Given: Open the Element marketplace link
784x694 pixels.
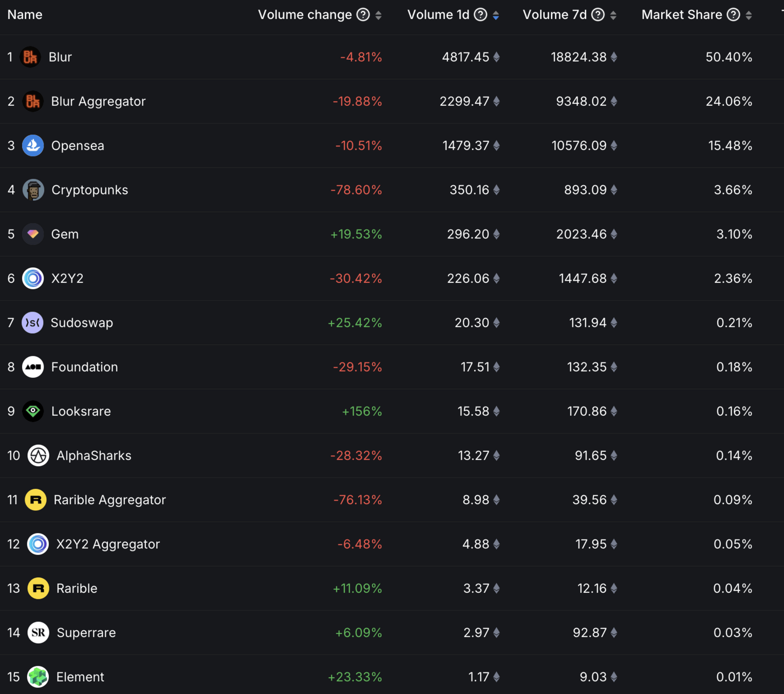Looking at the screenshot, I should point(80,677).
